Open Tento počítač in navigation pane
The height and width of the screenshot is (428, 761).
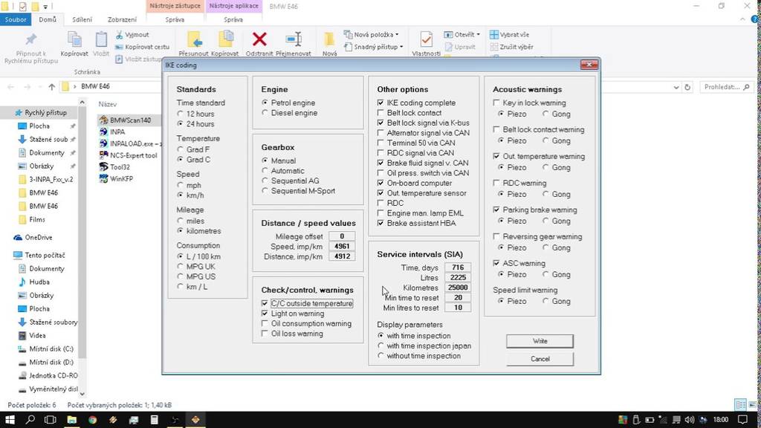tap(45, 255)
